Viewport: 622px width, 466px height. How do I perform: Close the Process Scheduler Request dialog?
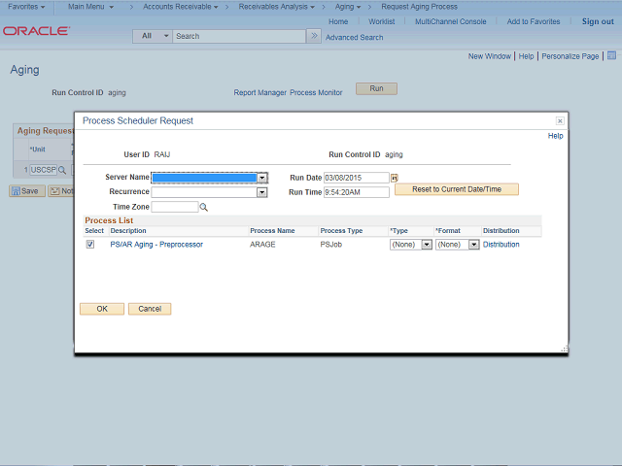(560, 121)
